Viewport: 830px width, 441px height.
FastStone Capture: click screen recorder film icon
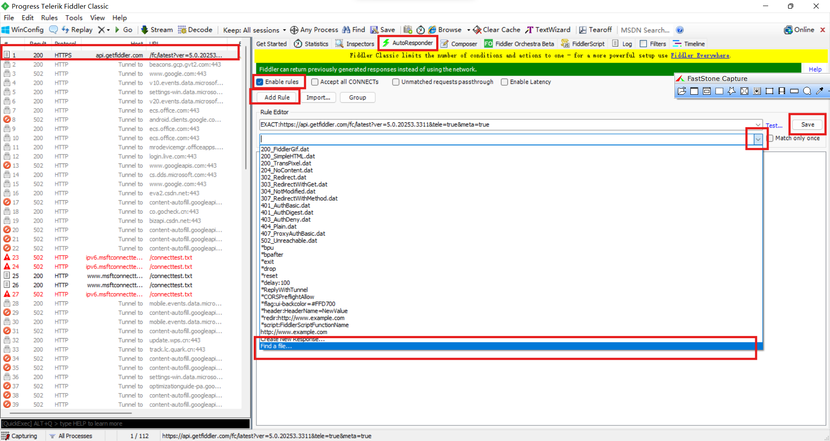tap(782, 91)
